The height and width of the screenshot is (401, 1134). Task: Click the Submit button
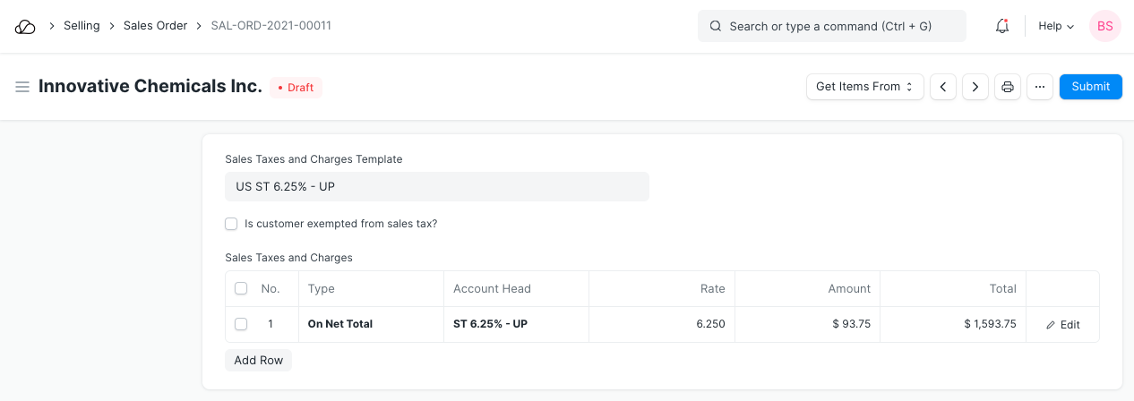[x=1090, y=87]
